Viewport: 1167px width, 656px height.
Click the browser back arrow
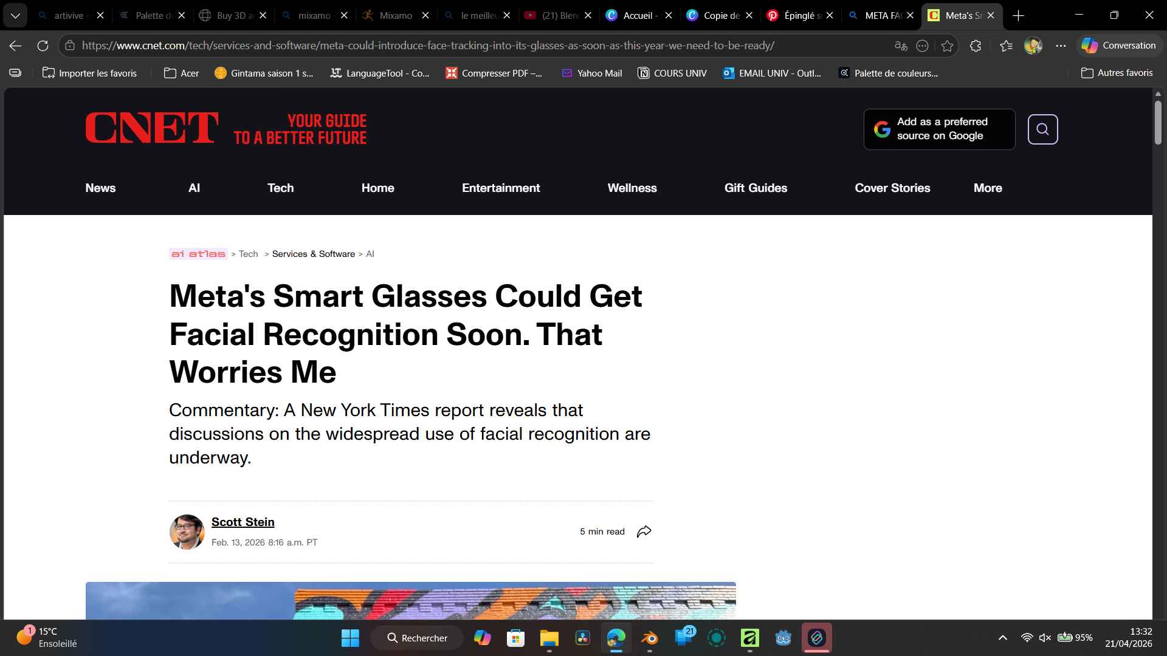[x=16, y=46]
